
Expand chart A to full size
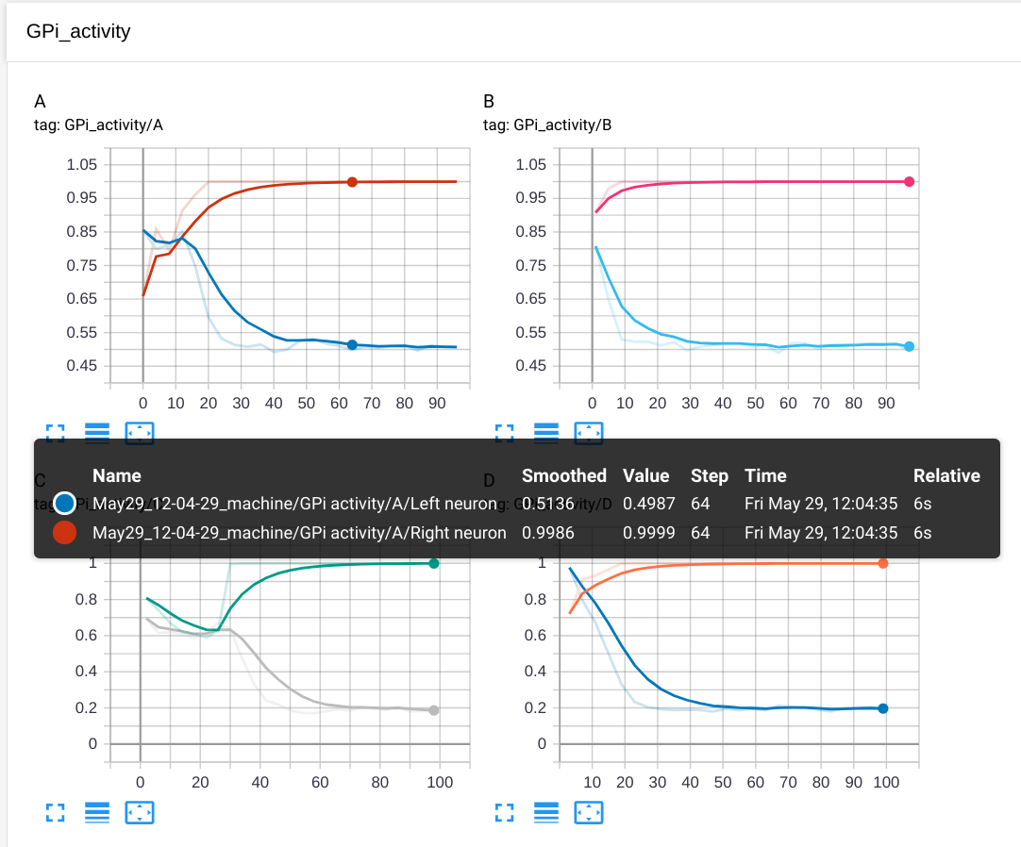coord(55,433)
